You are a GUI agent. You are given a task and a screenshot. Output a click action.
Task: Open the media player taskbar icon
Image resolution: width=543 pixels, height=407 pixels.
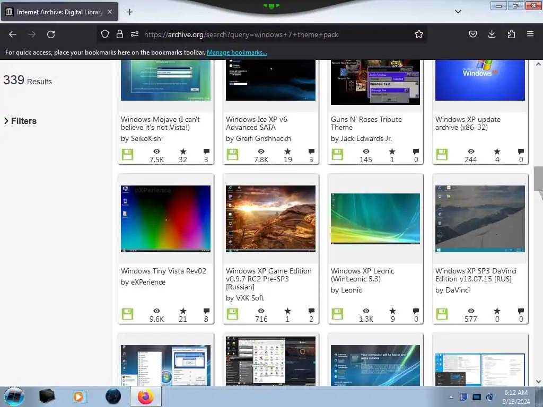[x=78, y=396]
